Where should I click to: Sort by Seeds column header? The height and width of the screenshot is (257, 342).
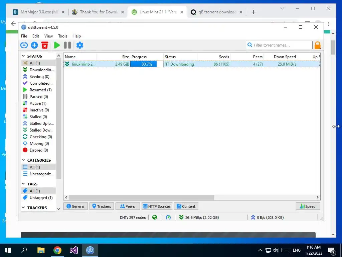[213, 57]
